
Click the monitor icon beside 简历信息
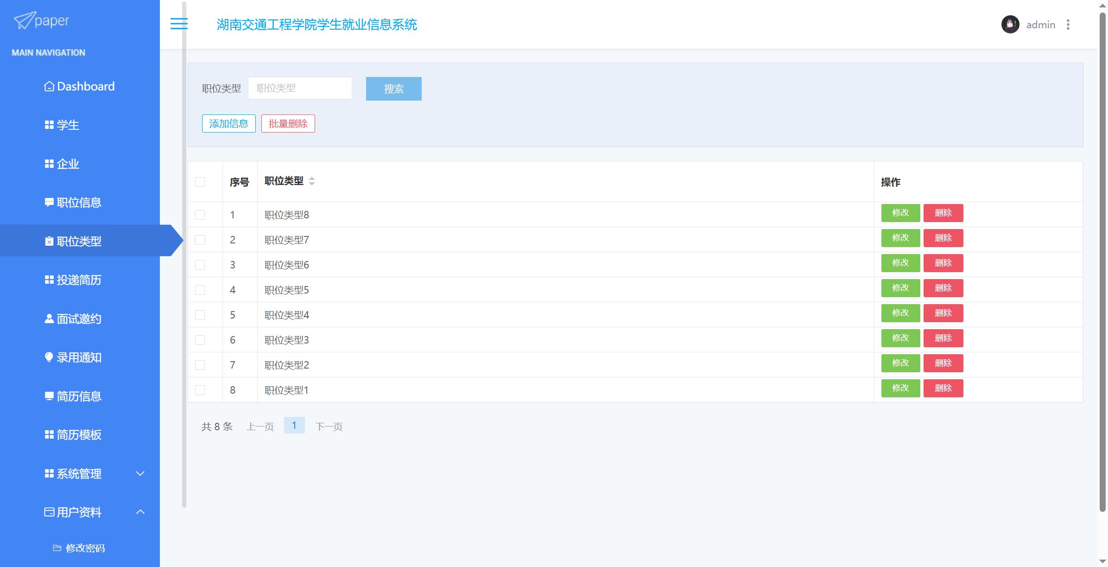49,396
